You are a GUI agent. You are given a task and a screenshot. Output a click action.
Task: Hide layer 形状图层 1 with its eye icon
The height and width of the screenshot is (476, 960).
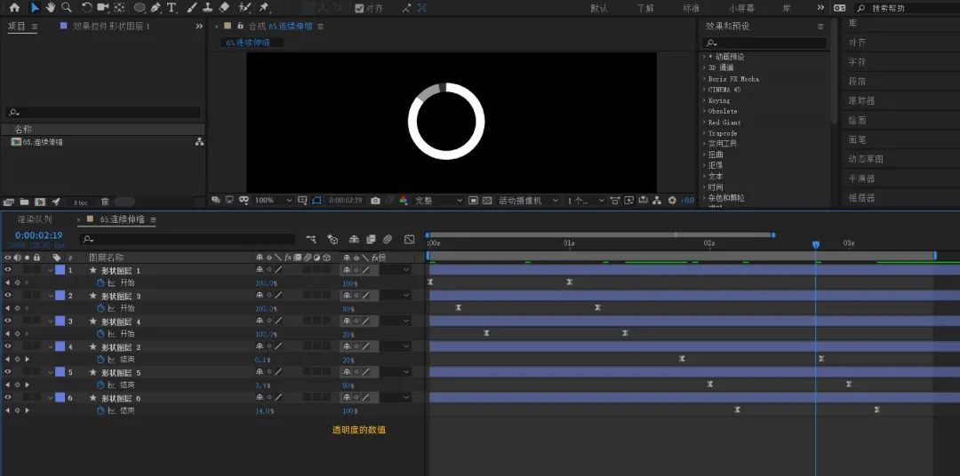[x=8, y=270]
